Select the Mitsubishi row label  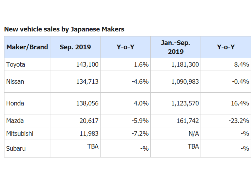20,134
